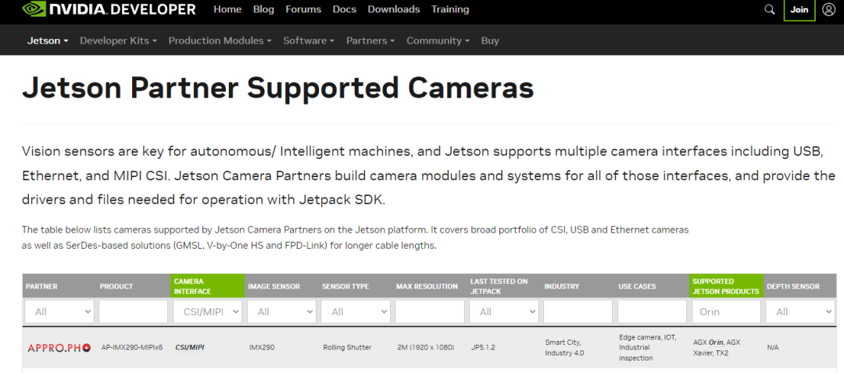Open the Community navigation menu

click(438, 41)
